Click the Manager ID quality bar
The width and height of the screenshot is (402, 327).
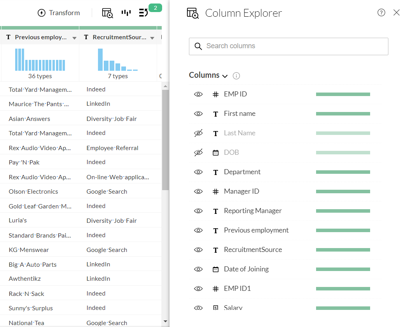click(x=343, y=191)
